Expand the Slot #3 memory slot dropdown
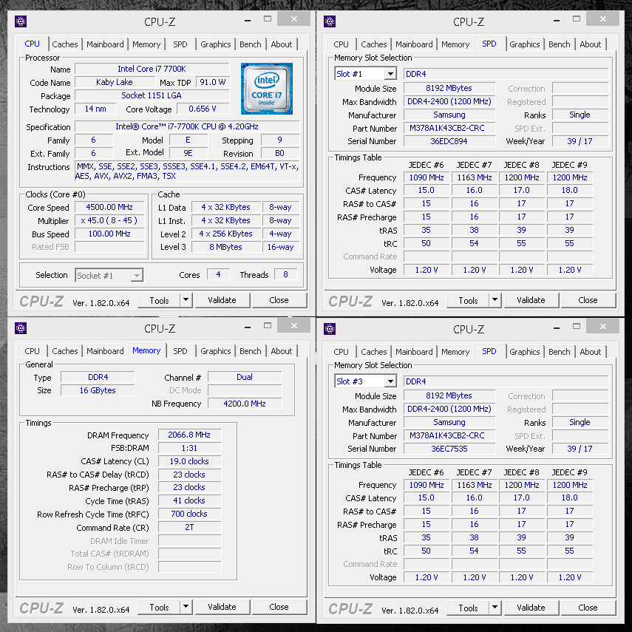 click(x=390, y=381)
